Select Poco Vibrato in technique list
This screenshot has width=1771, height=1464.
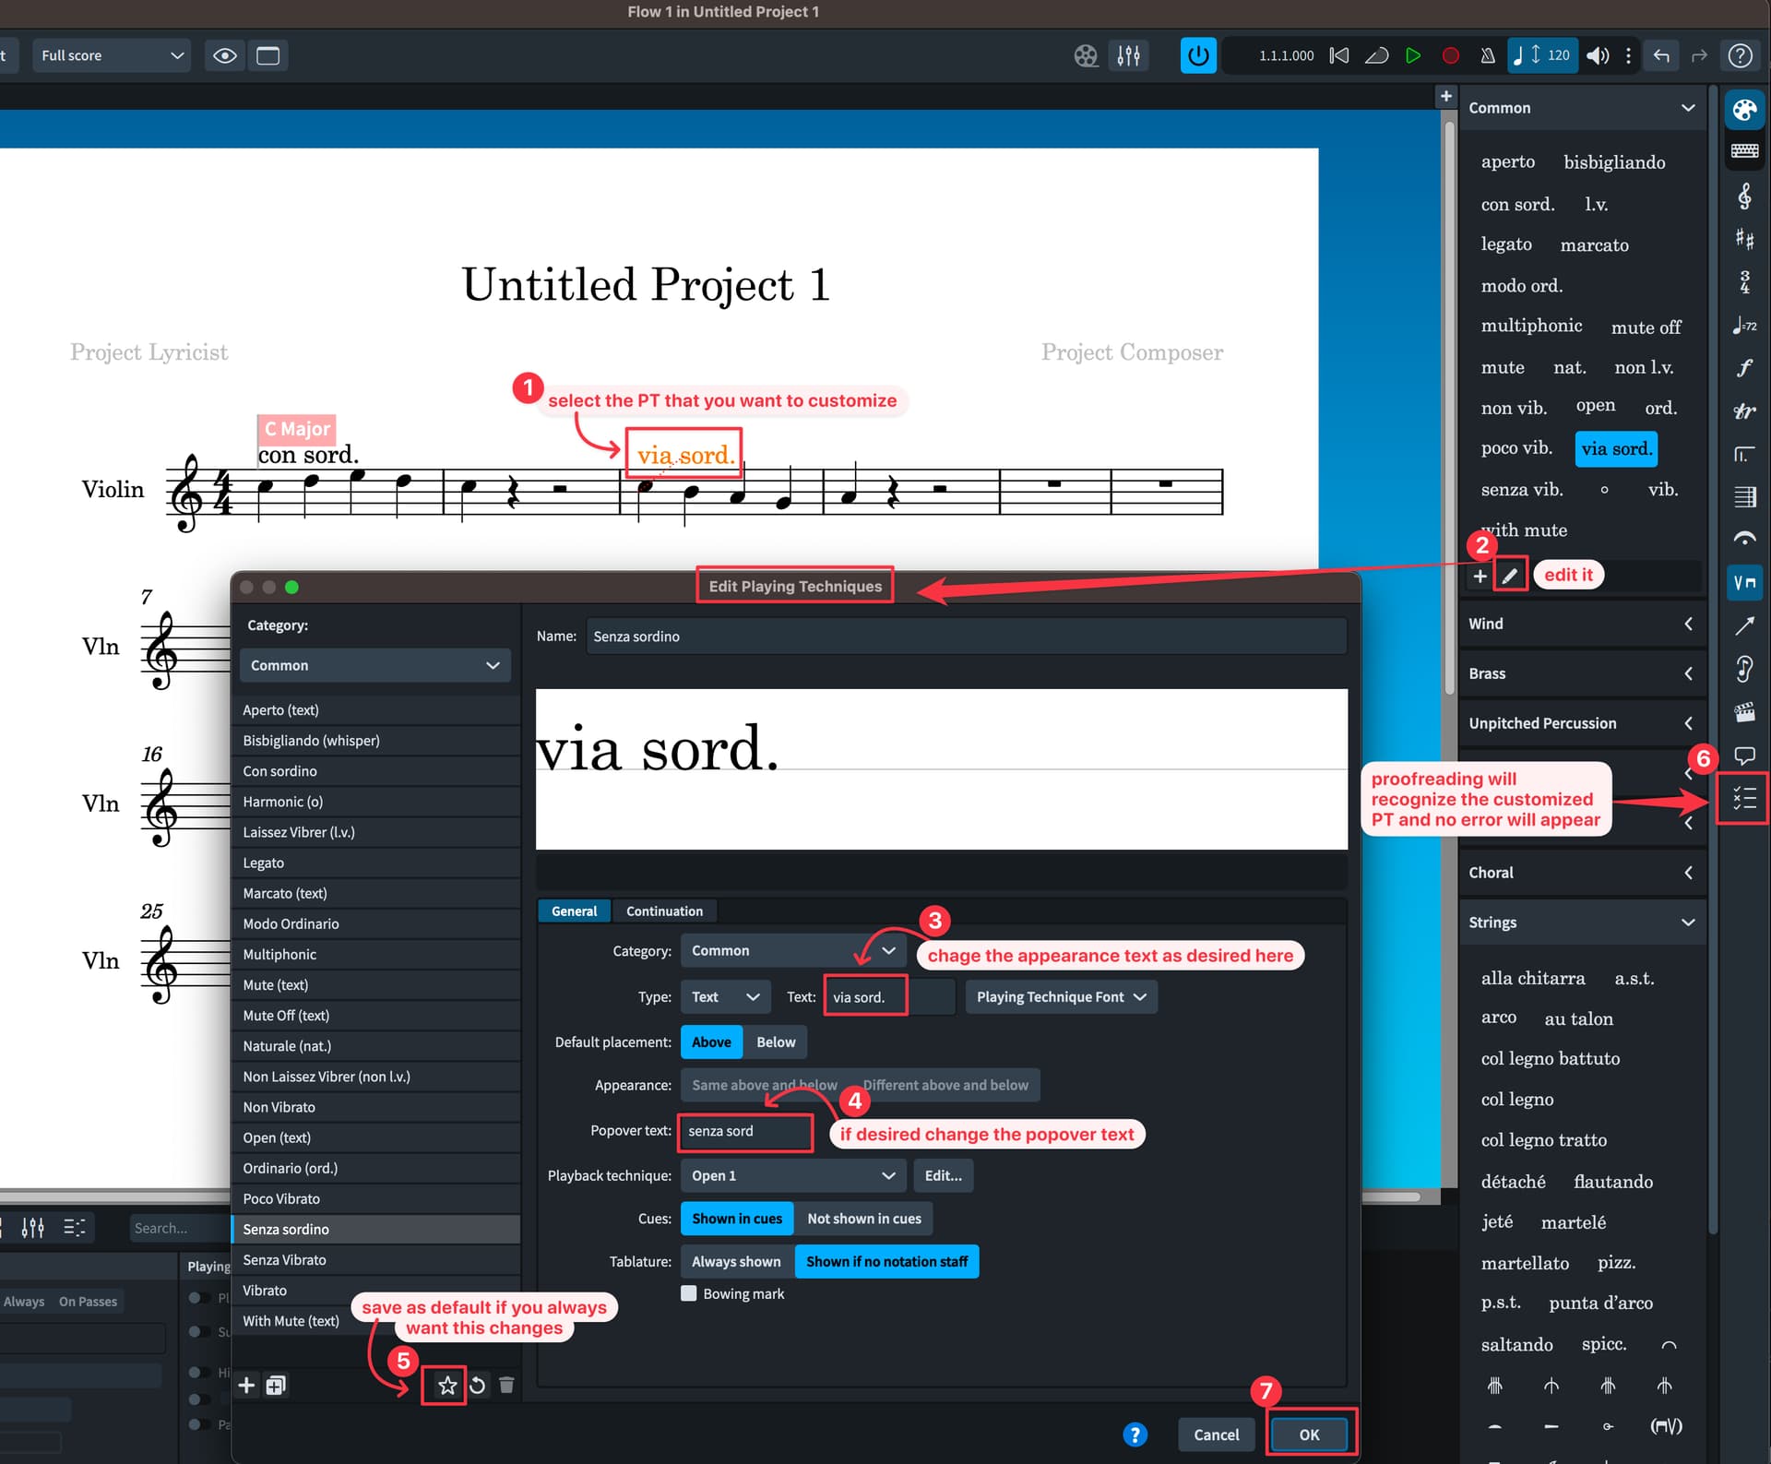[281, 1198]
